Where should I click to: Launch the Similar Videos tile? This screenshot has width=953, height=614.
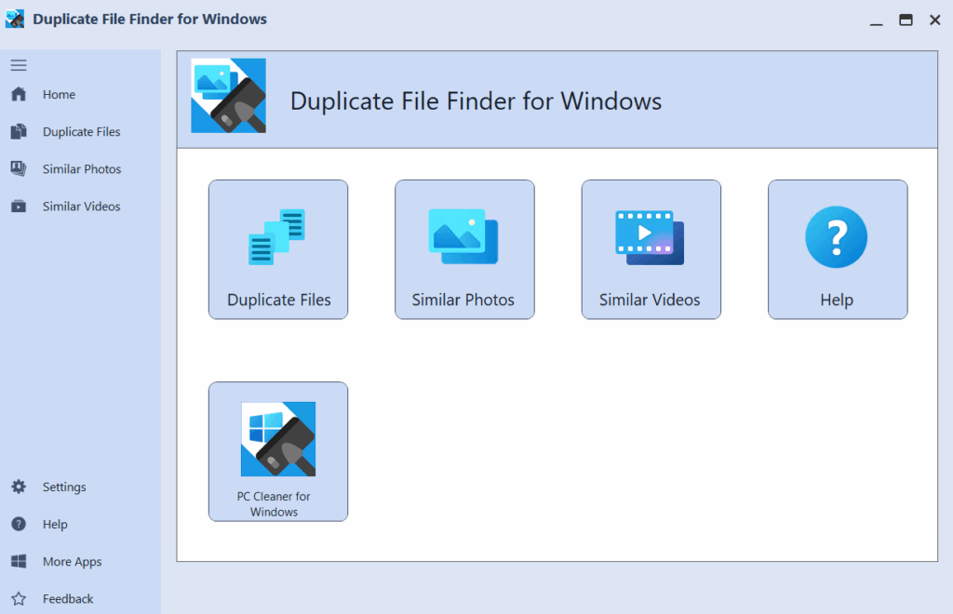pyautogui.click(x=651, y=249)
